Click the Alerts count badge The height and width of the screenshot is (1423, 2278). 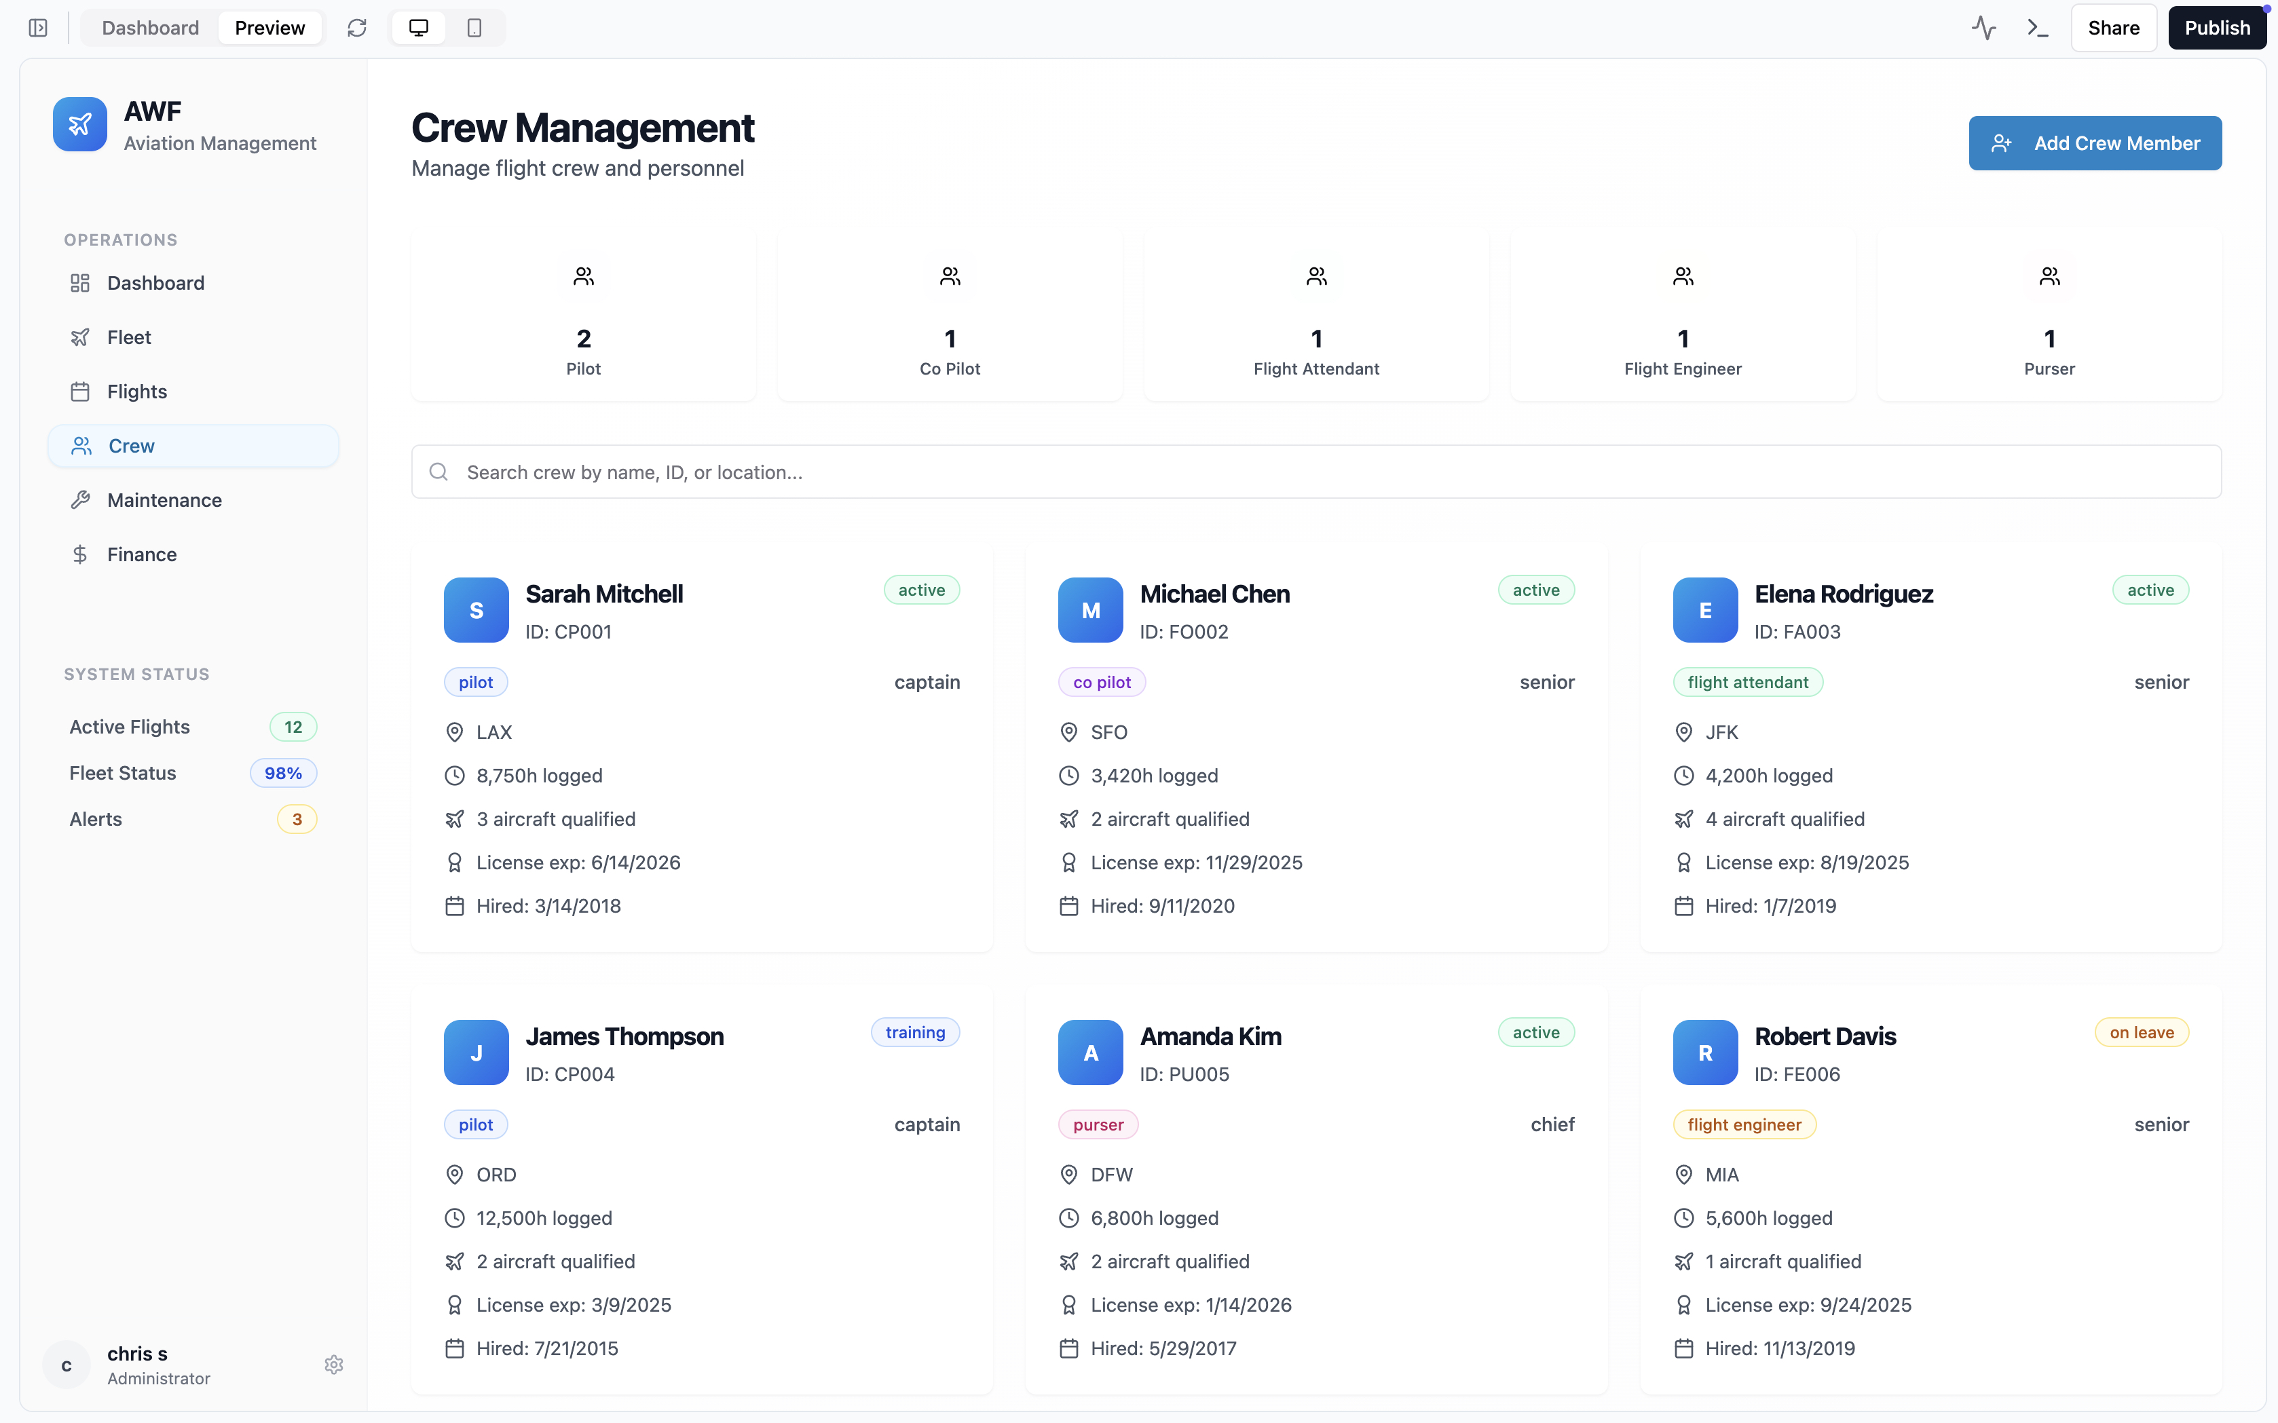(297, 819)
